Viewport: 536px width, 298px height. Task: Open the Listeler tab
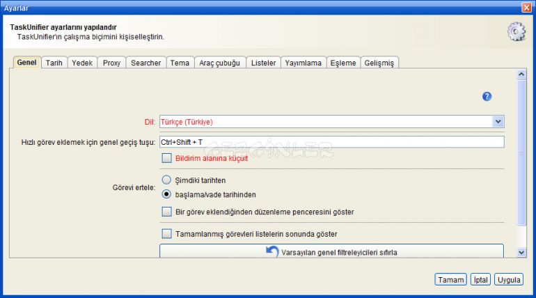pyautogui.click(x=263, y=63)
